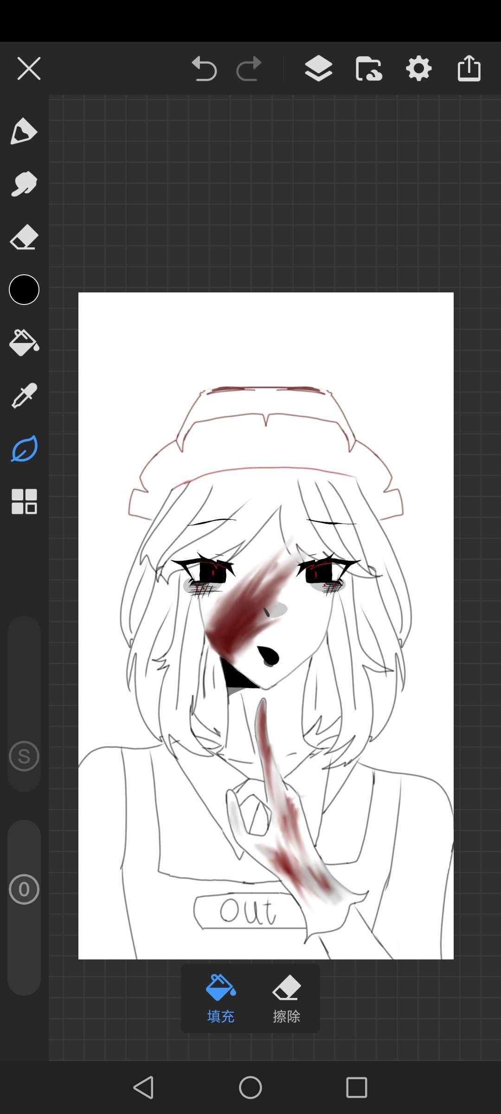Select the paint bucket fill tool in sidebar
The image size is (501, 1114).
tap(24, 343)
